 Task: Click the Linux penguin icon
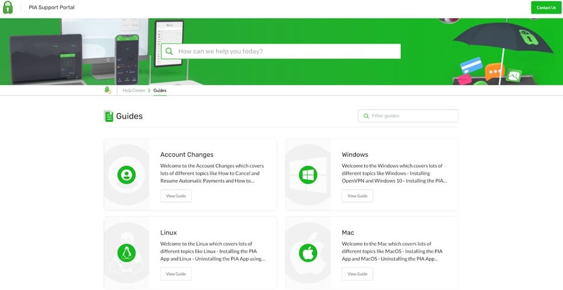pyautogui.click(x=126, y=253)
